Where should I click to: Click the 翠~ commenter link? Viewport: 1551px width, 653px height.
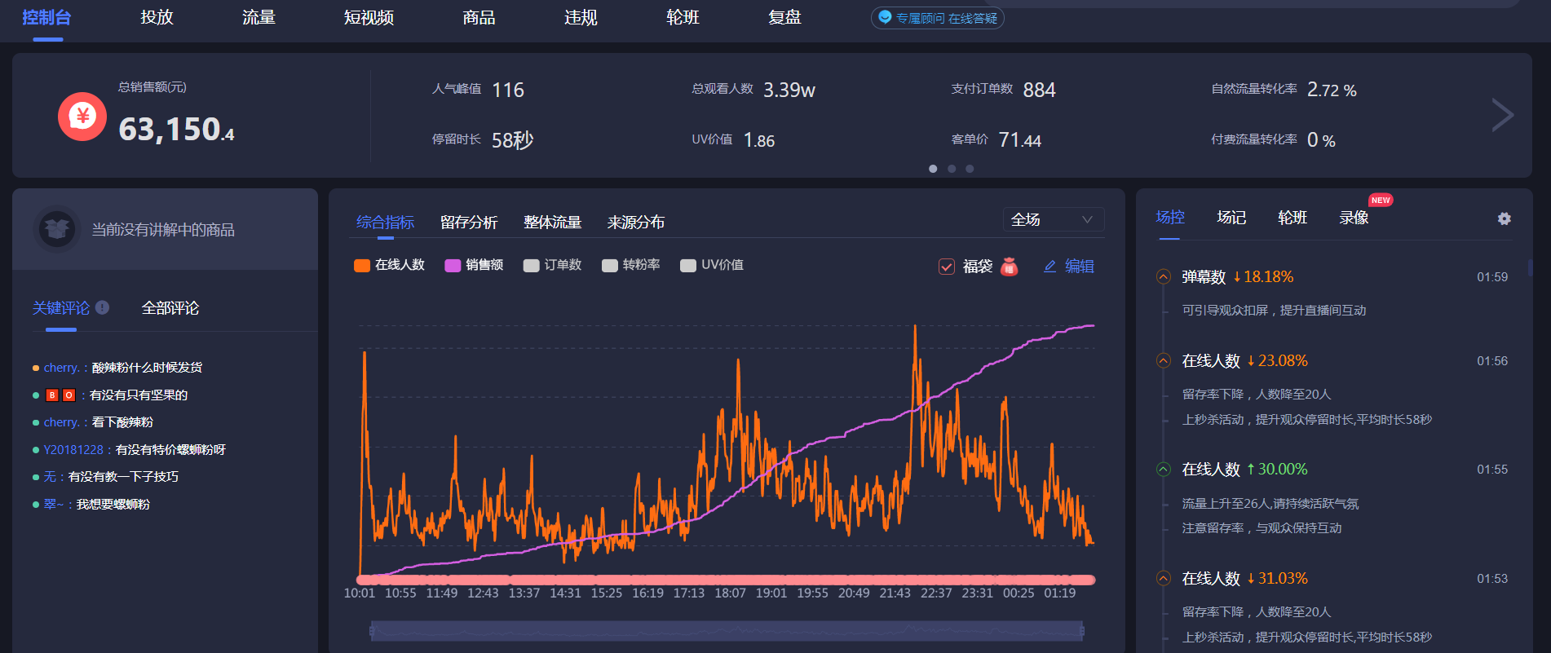tap(54, 505)
